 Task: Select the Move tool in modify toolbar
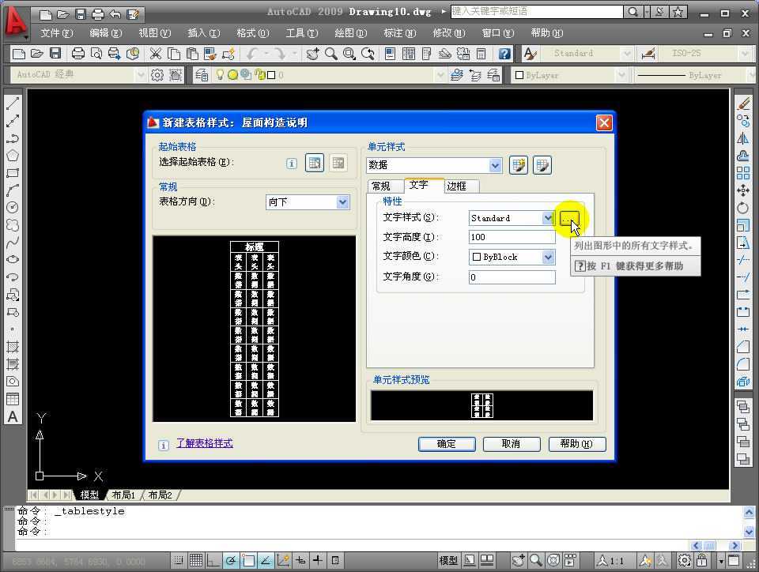(743, 190)
